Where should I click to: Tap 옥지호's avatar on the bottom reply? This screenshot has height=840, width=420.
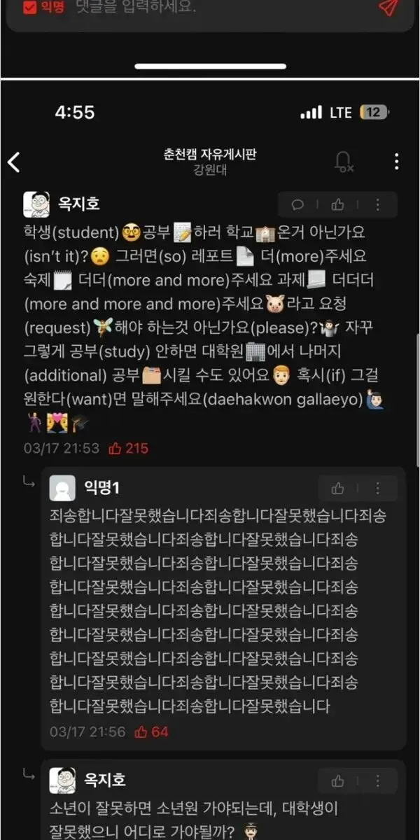pyautogui.click(x=62, y=780)
